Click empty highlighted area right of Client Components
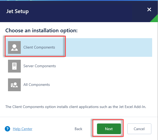This screenshot has width=158, height=140. tap(109, 47)
